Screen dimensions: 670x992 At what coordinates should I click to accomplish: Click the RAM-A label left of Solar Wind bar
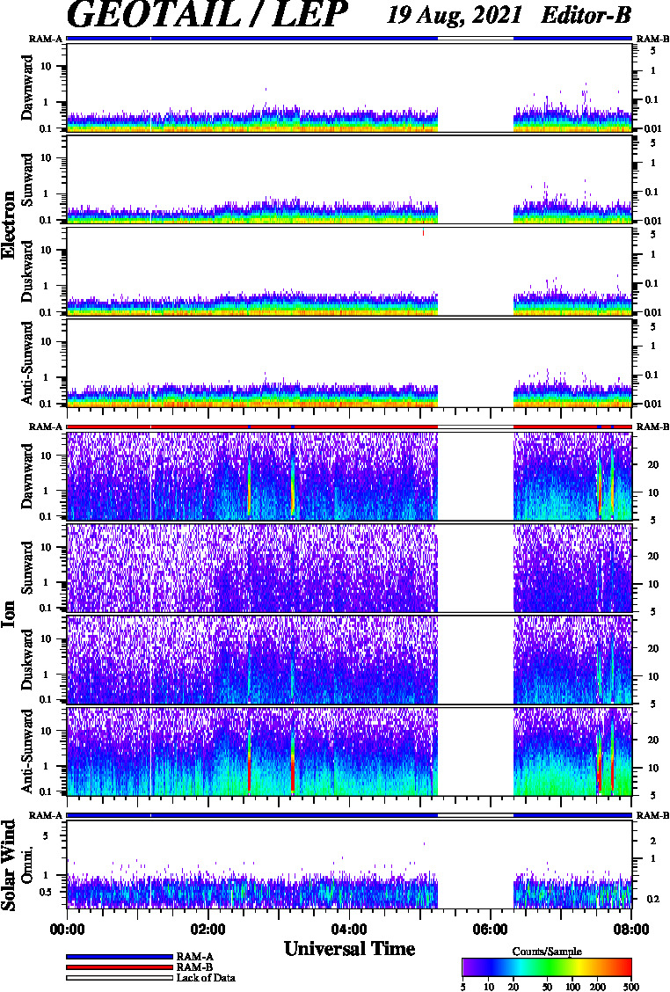point(46,815)
